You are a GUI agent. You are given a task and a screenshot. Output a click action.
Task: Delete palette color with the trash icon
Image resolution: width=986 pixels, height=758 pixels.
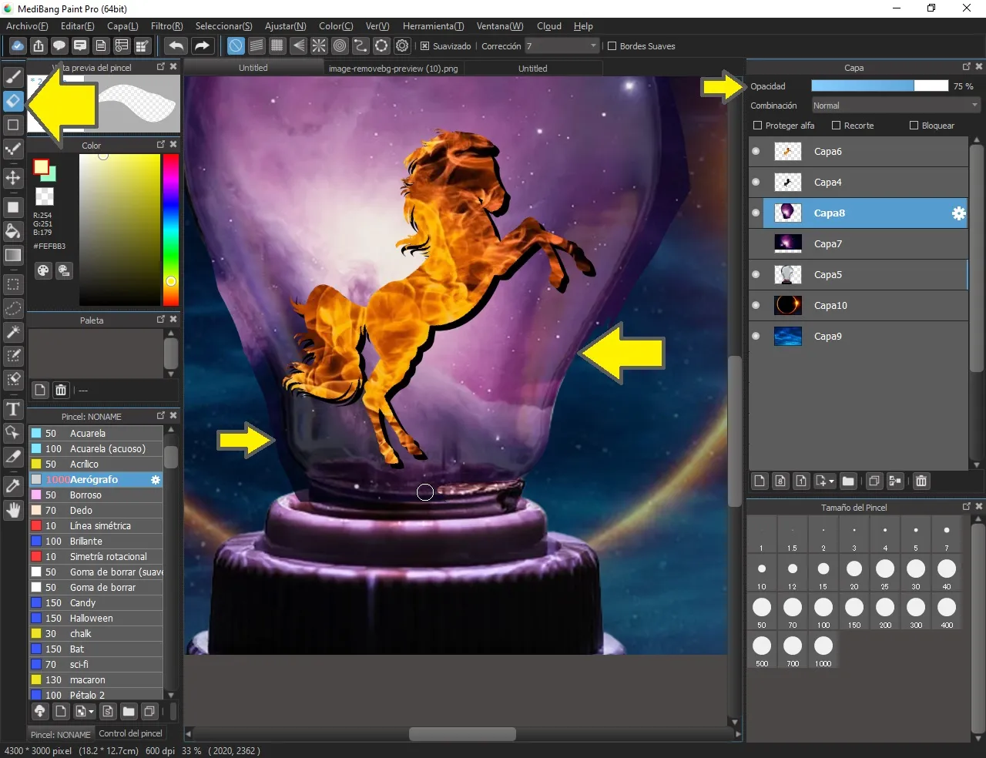click(x=61, y=390)
